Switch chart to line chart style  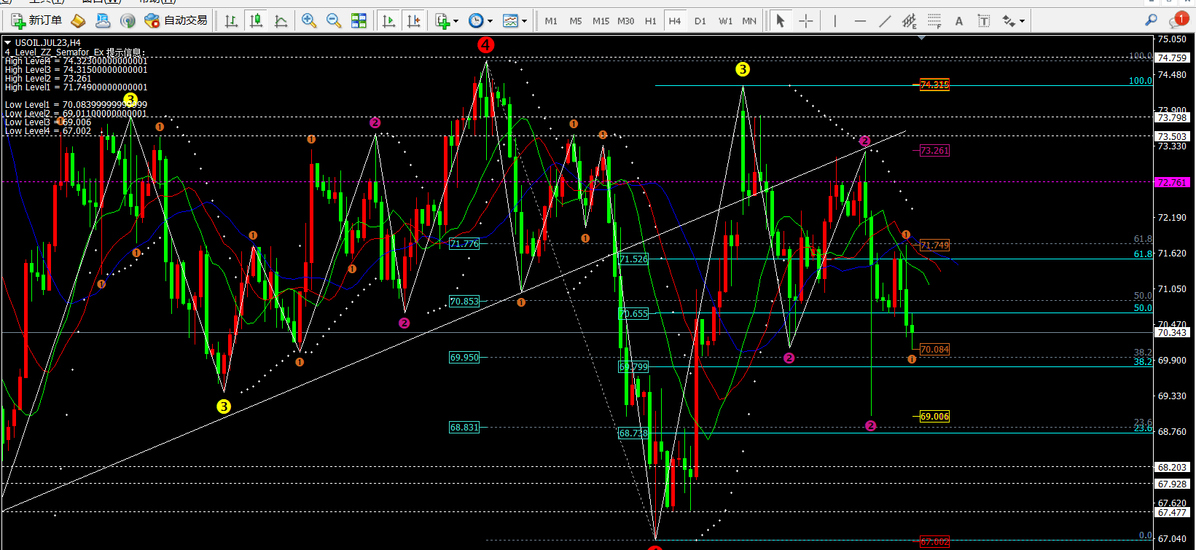pyautogui.click(x=281, y=20)
